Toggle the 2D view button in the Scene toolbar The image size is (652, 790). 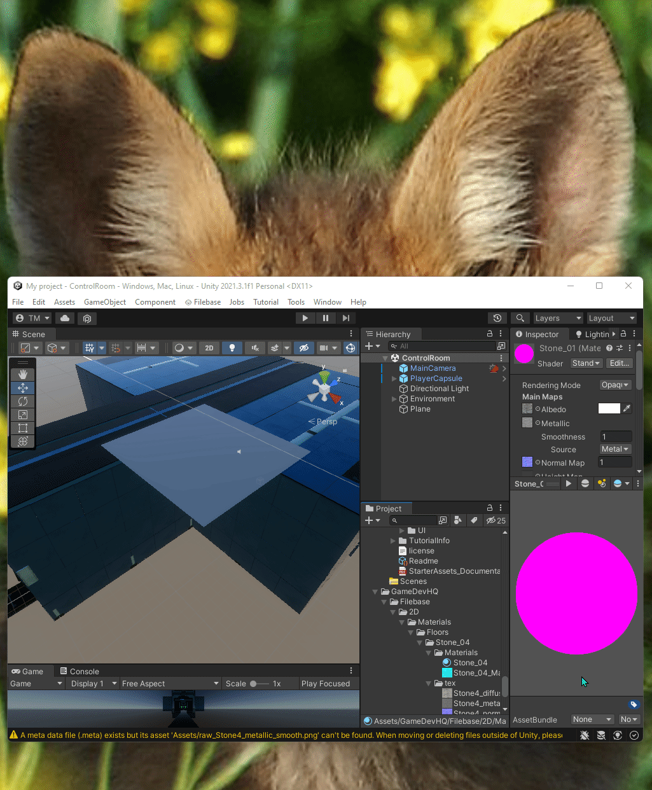click(x=209, y=348)
